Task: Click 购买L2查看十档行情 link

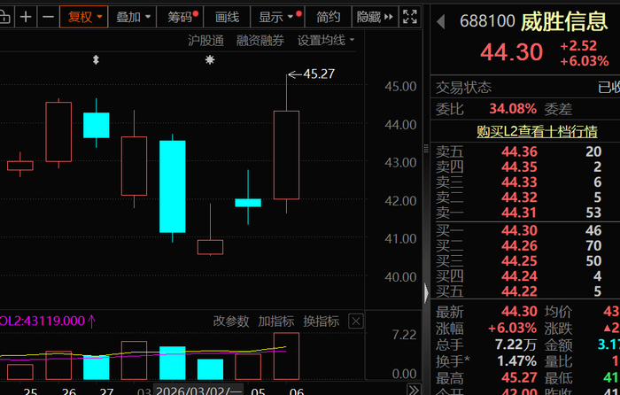Action: coord(537,131)
